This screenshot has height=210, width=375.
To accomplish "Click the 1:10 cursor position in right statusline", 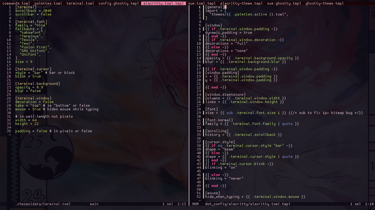I will point(370,204).
